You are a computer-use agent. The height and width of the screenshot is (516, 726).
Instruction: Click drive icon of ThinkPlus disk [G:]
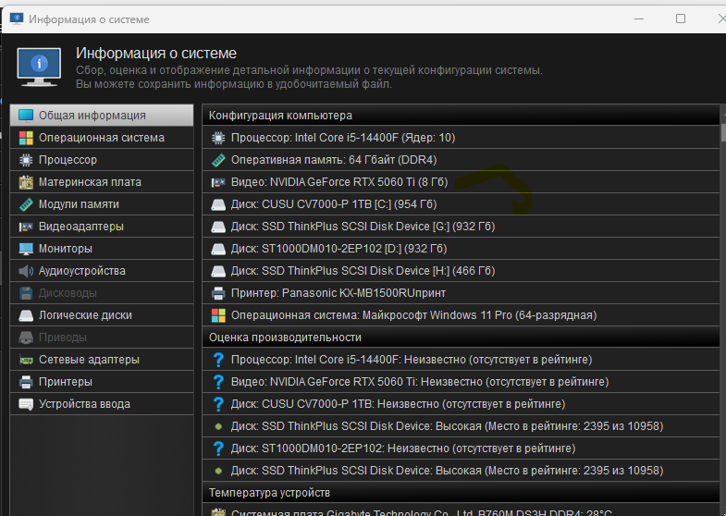218,227
